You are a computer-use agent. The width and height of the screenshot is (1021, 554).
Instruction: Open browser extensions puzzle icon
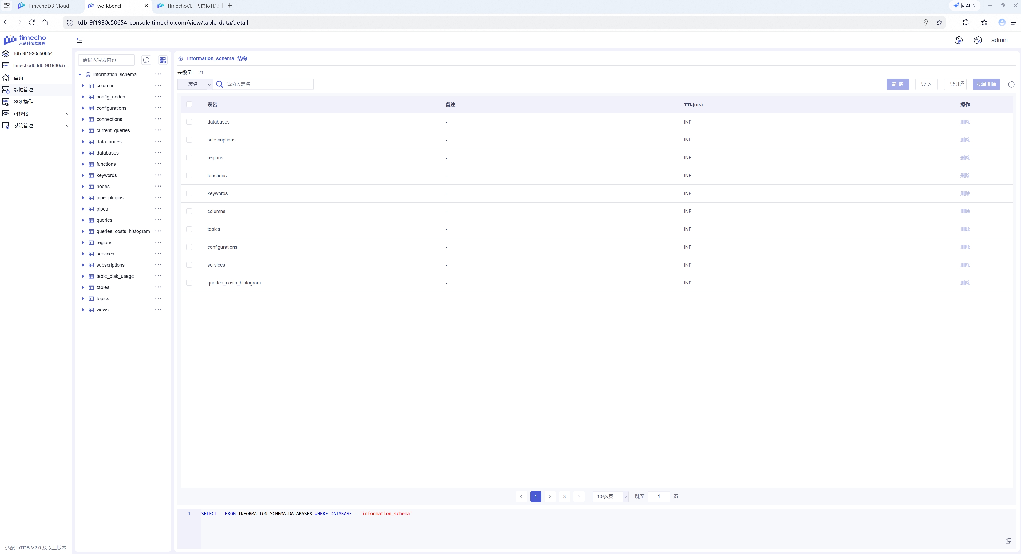[x=966, y=23]
